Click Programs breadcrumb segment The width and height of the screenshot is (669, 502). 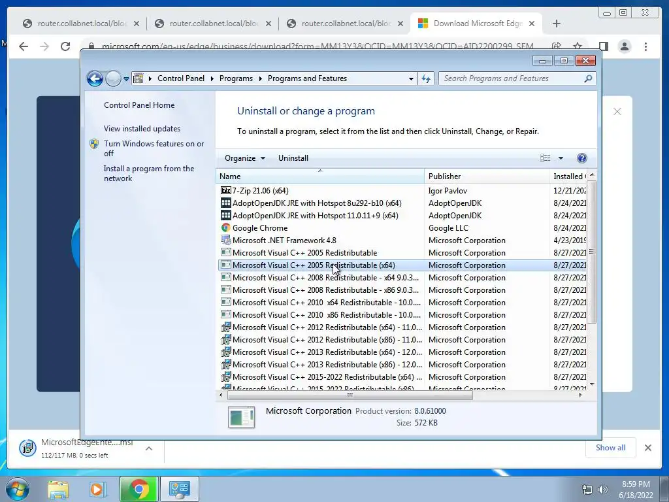(236, 78)
